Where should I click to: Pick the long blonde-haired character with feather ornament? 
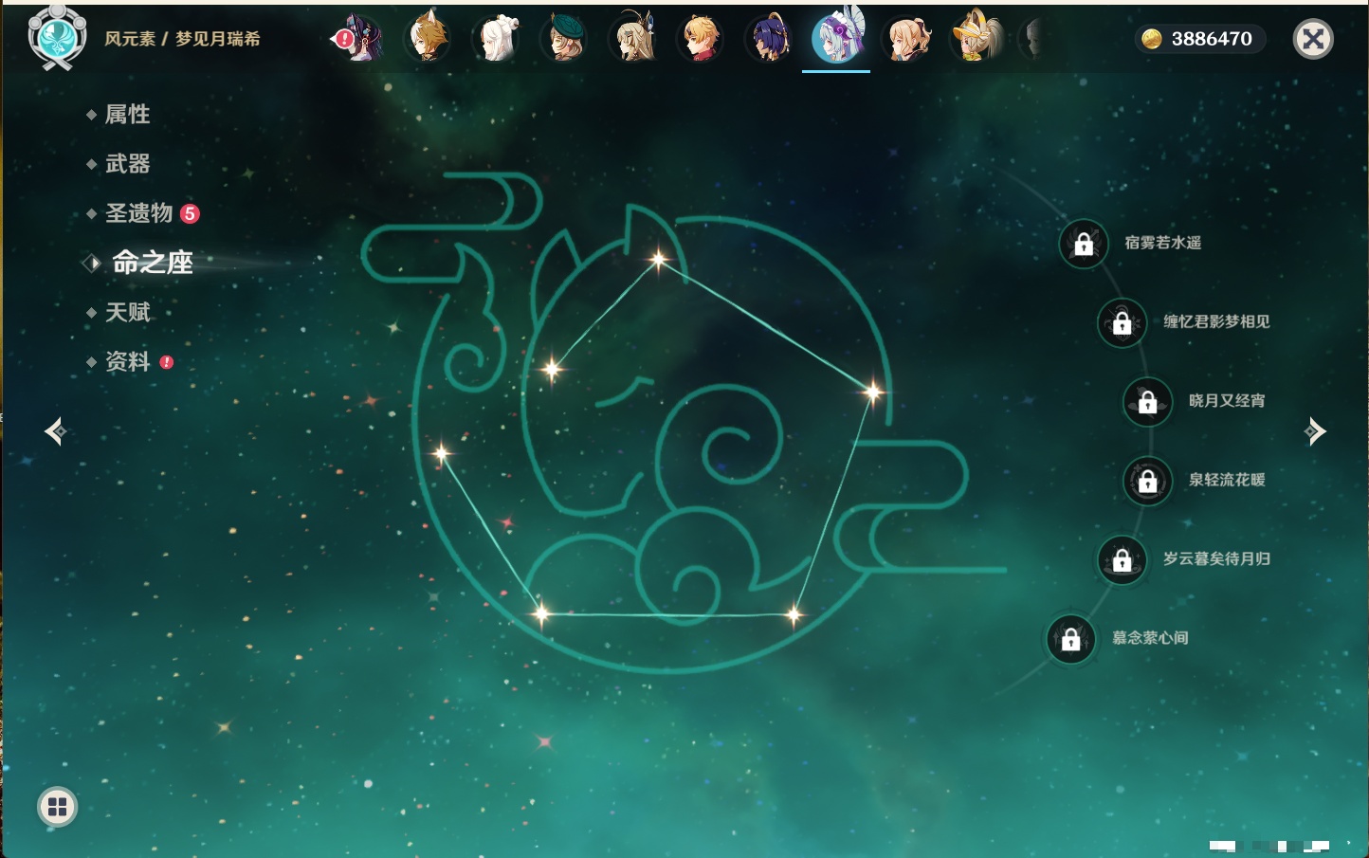point(632,39)
